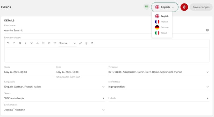Expand the Timezone dropdown
214x117 pixels.
point(159,72)
